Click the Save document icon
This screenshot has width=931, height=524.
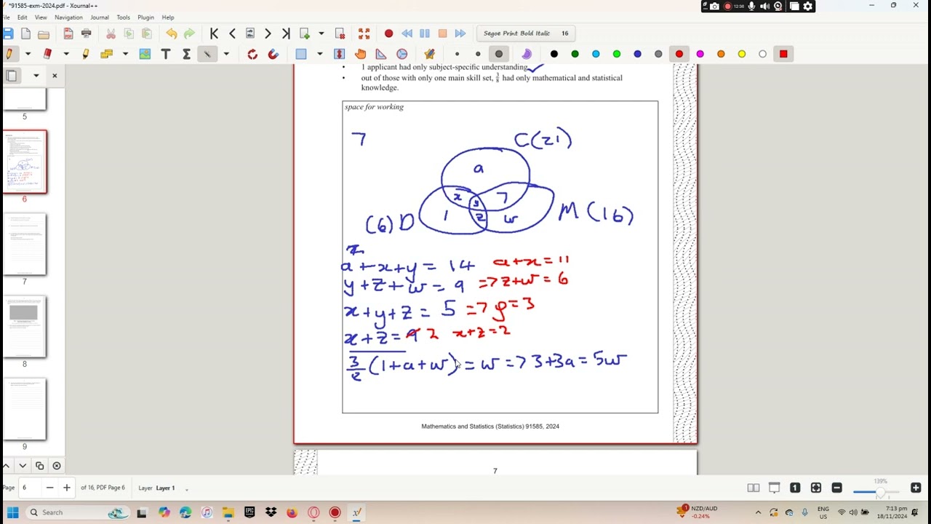8,33
